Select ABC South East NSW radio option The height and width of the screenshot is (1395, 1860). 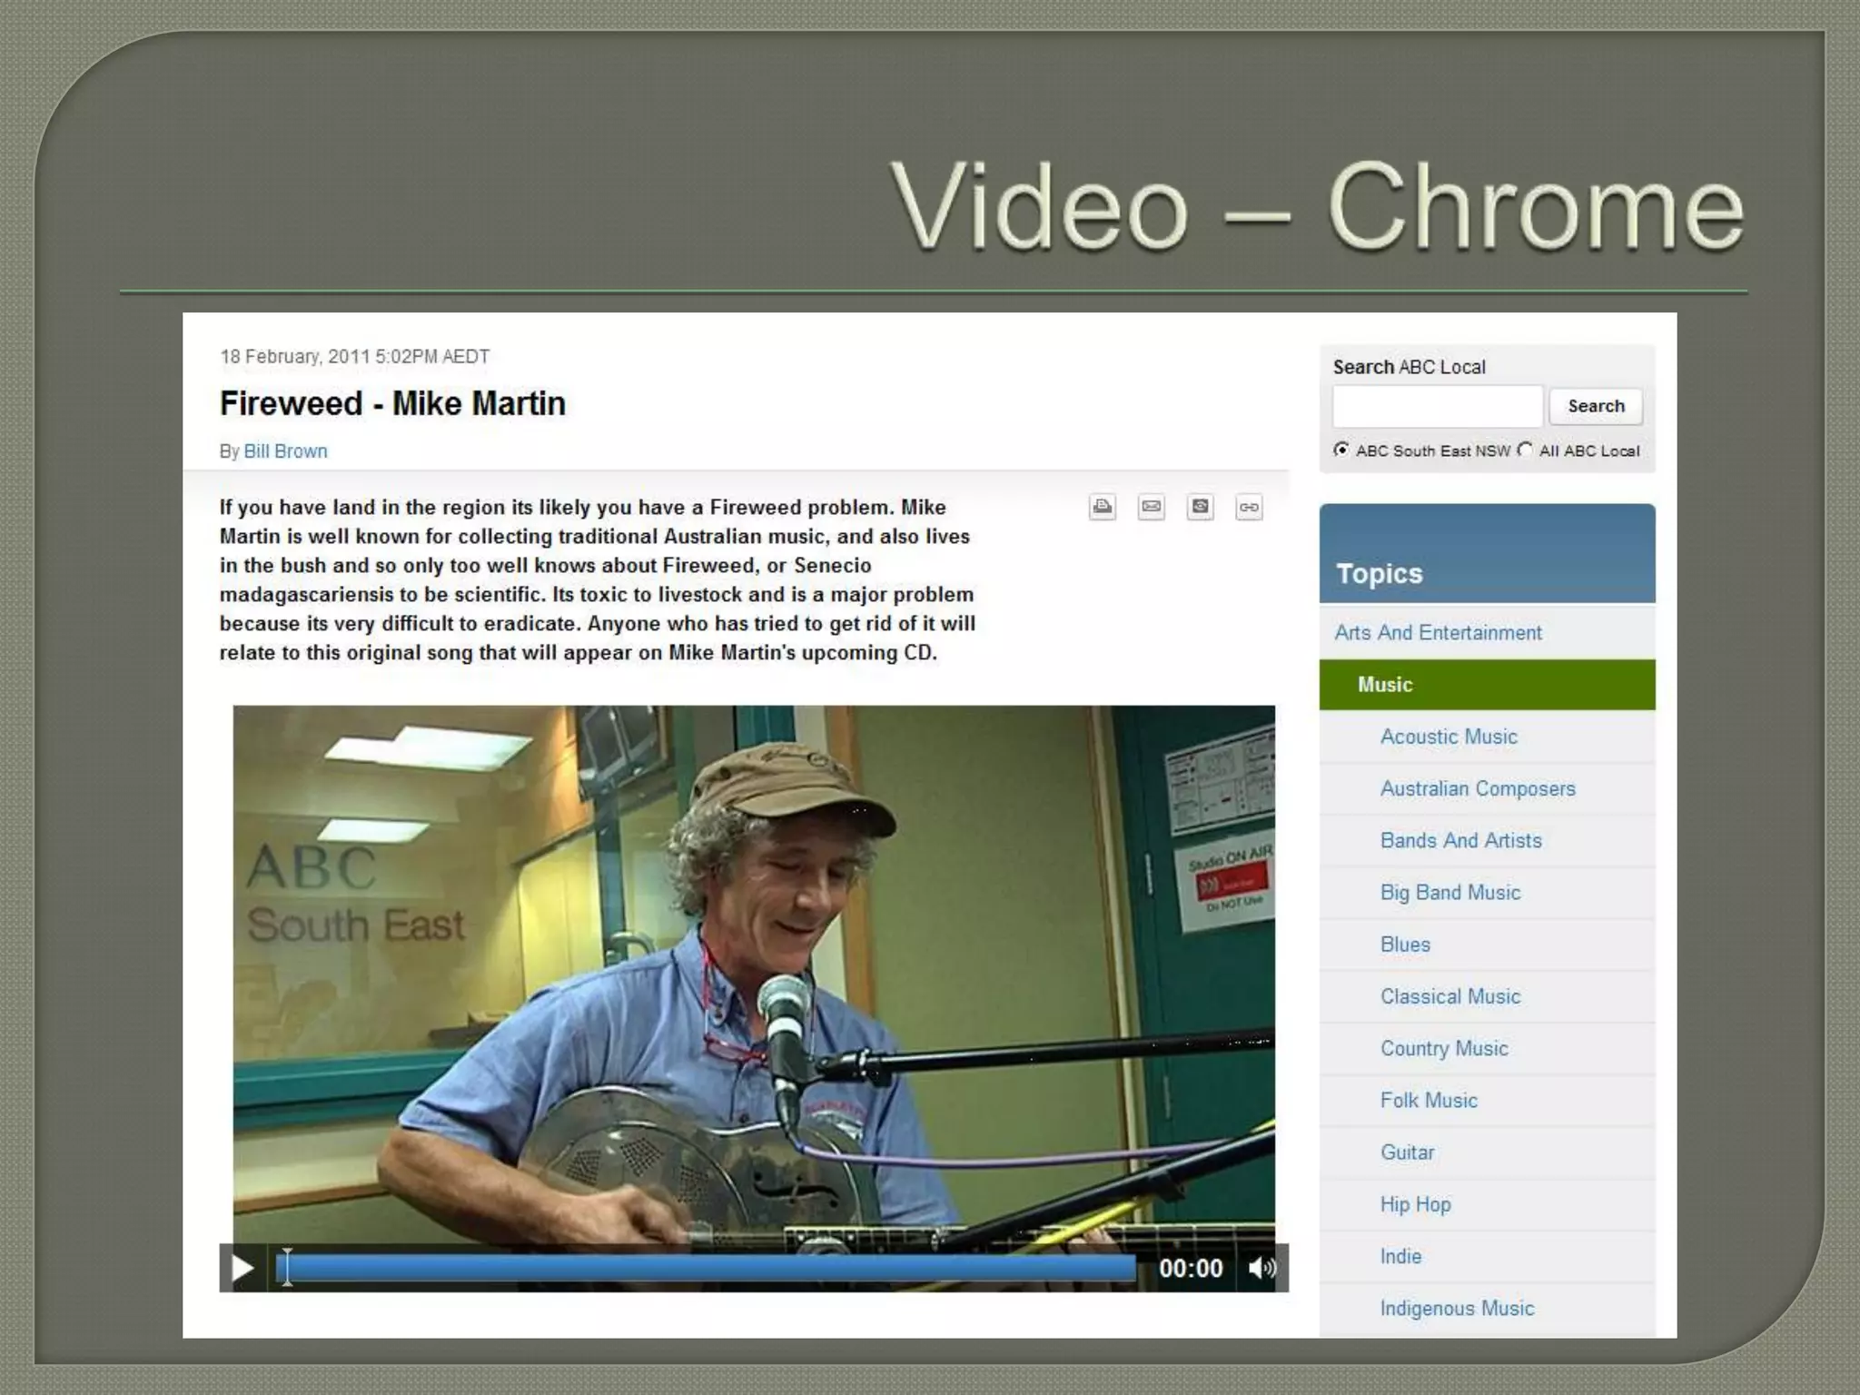coord(1341,450)
